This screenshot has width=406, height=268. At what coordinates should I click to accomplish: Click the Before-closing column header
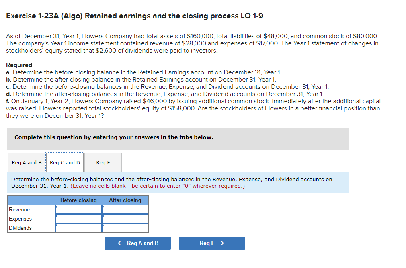pyautogui.click(x=78, y=200)
